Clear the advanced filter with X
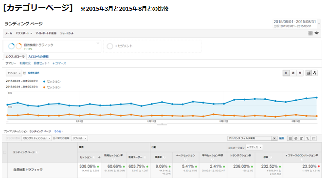 point(274,138)
